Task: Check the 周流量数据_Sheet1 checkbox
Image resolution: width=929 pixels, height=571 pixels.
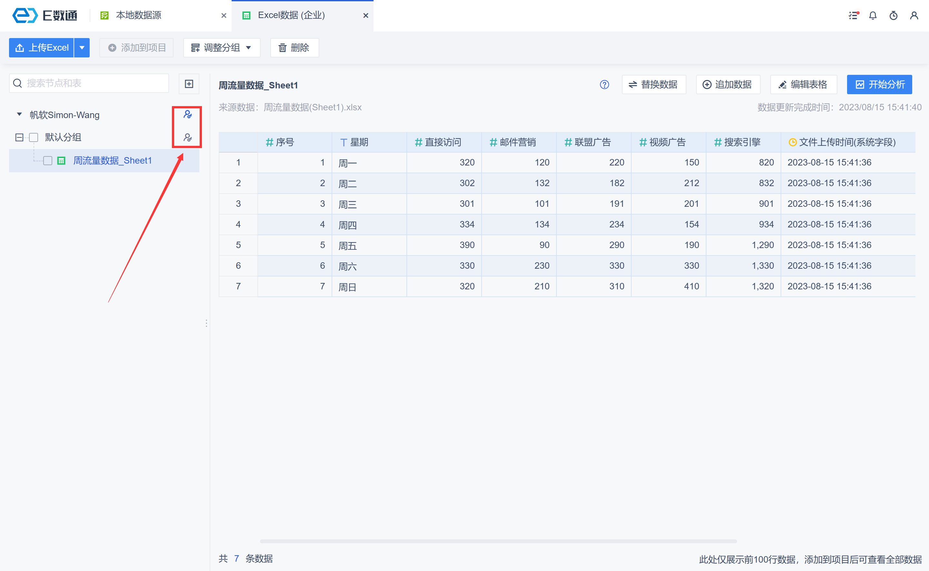Action: (x=47, y=161)
